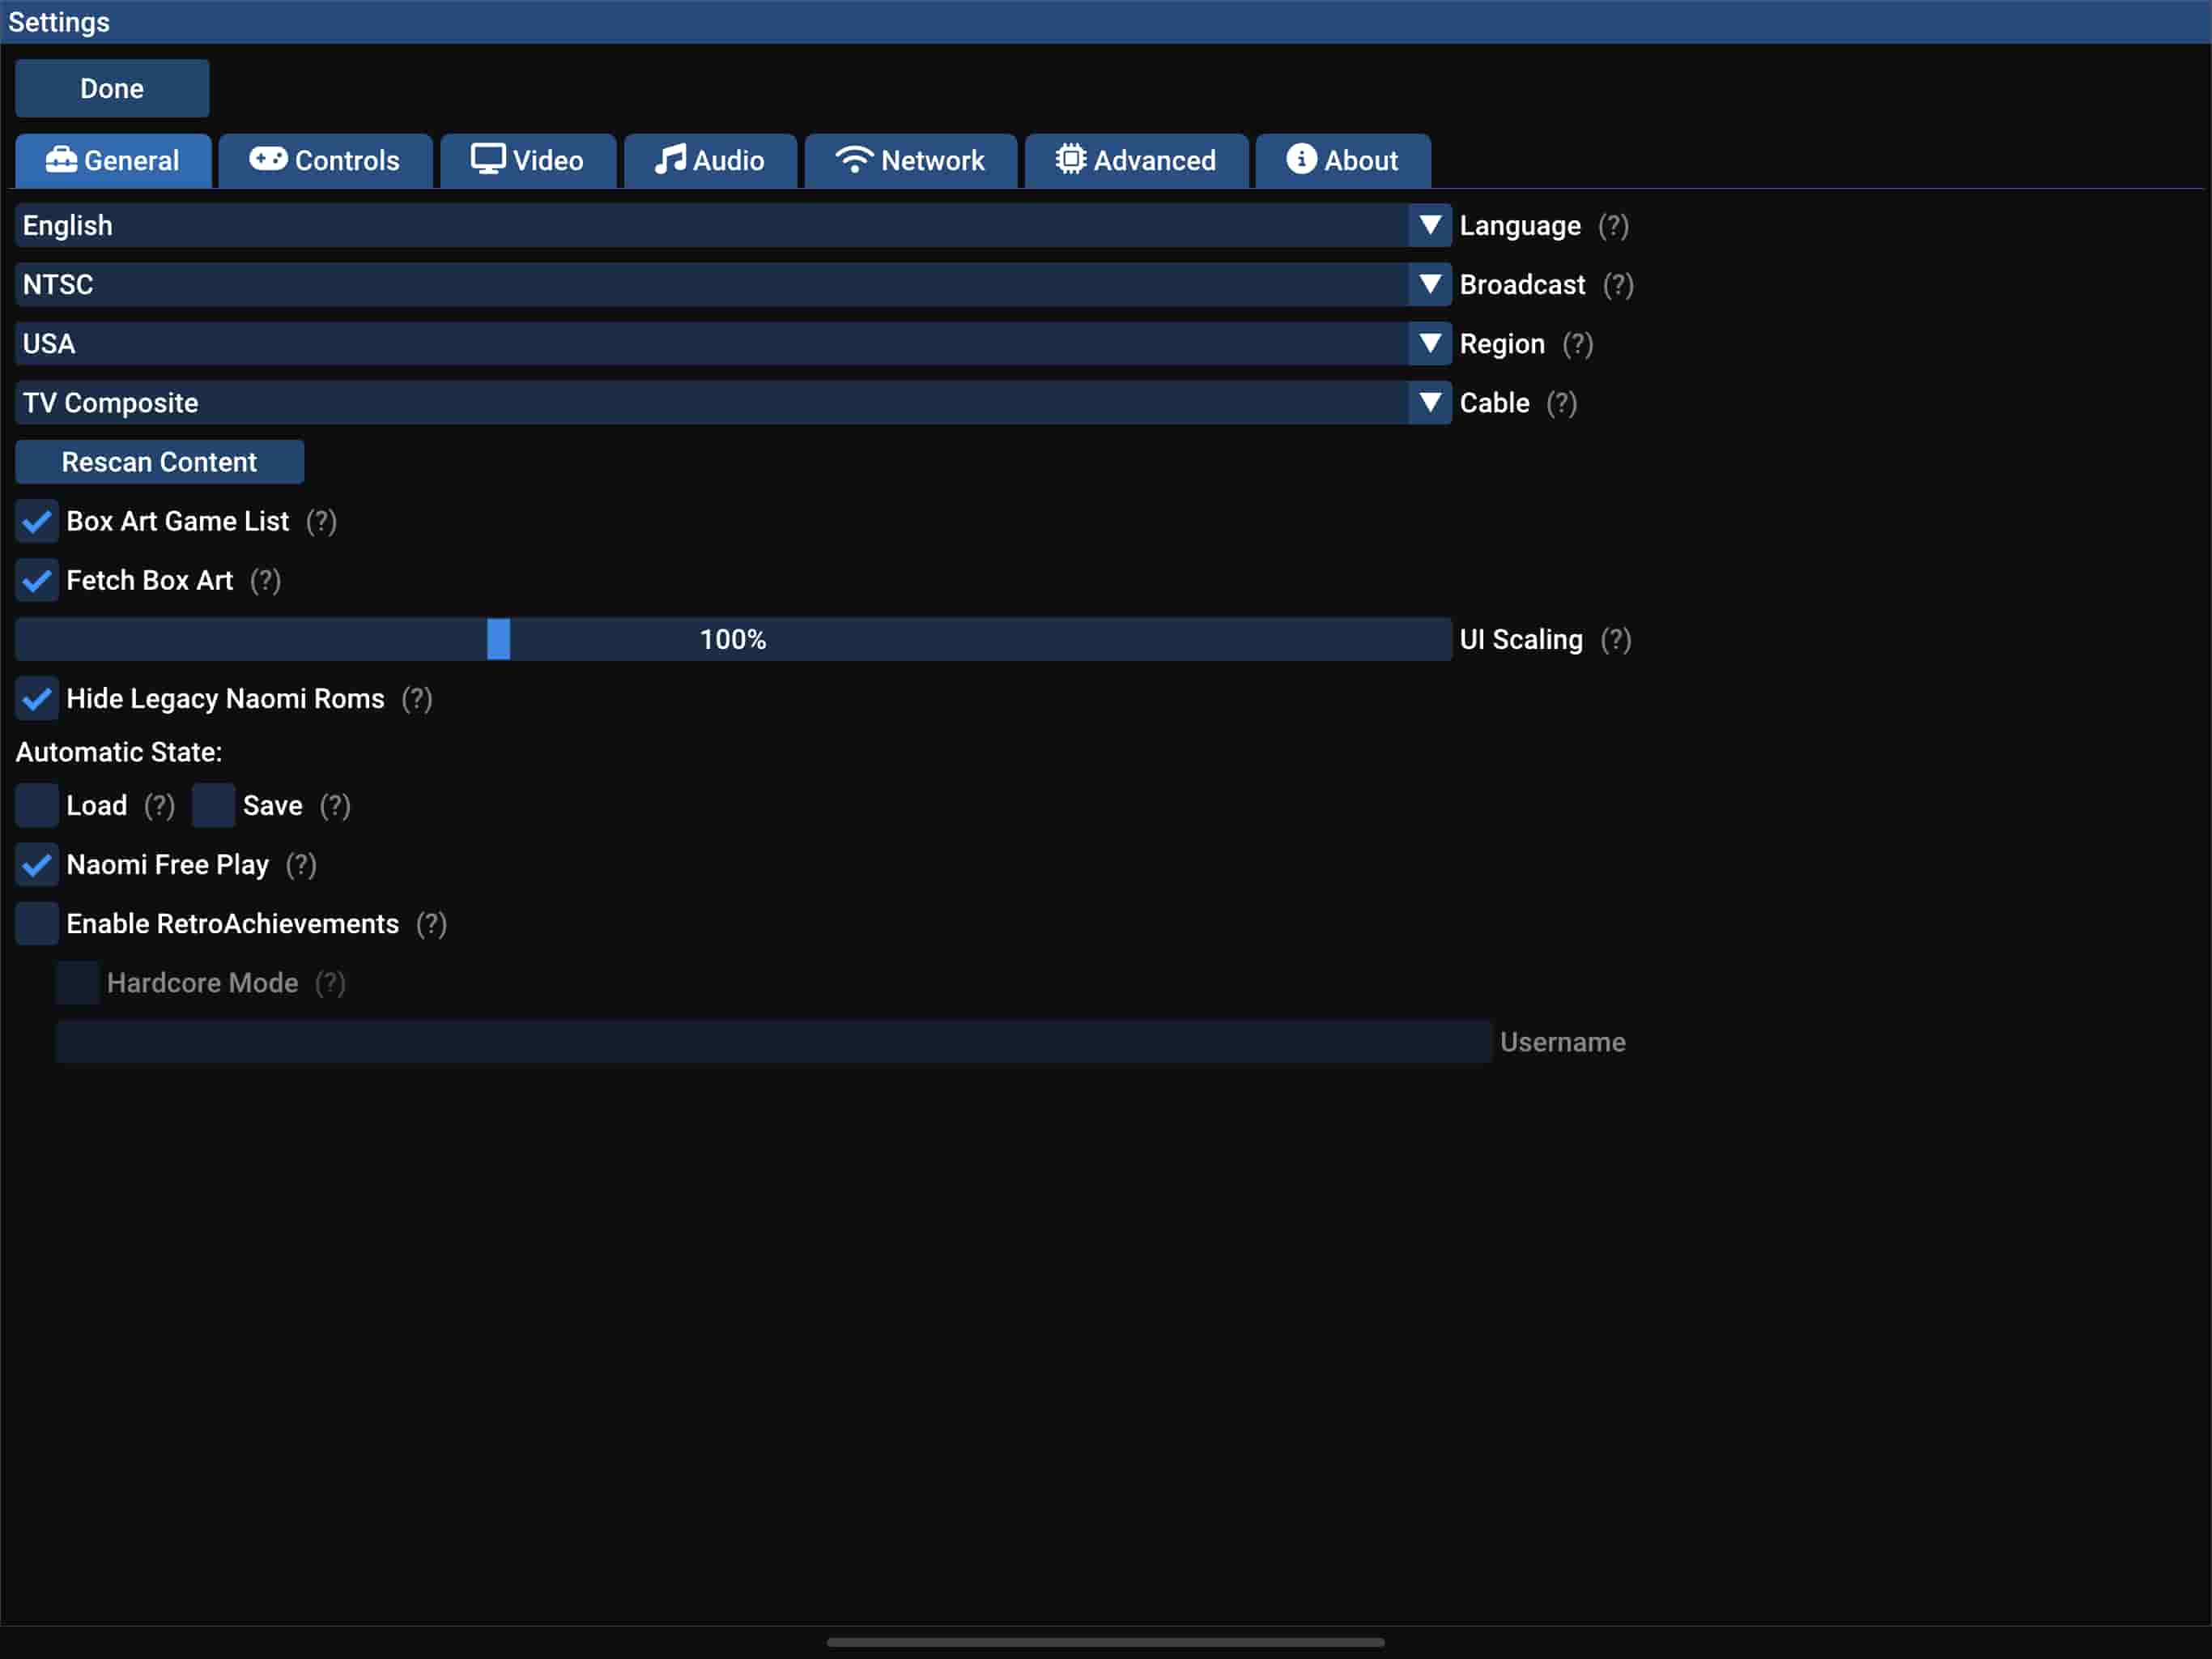This screenshot has width=2212, height=1659.
Task: Click the toolbox icon on General tab
Action: coord(61,159)
